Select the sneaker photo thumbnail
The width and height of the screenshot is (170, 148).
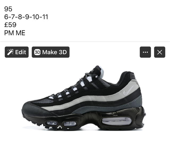[x=84, y=98]
